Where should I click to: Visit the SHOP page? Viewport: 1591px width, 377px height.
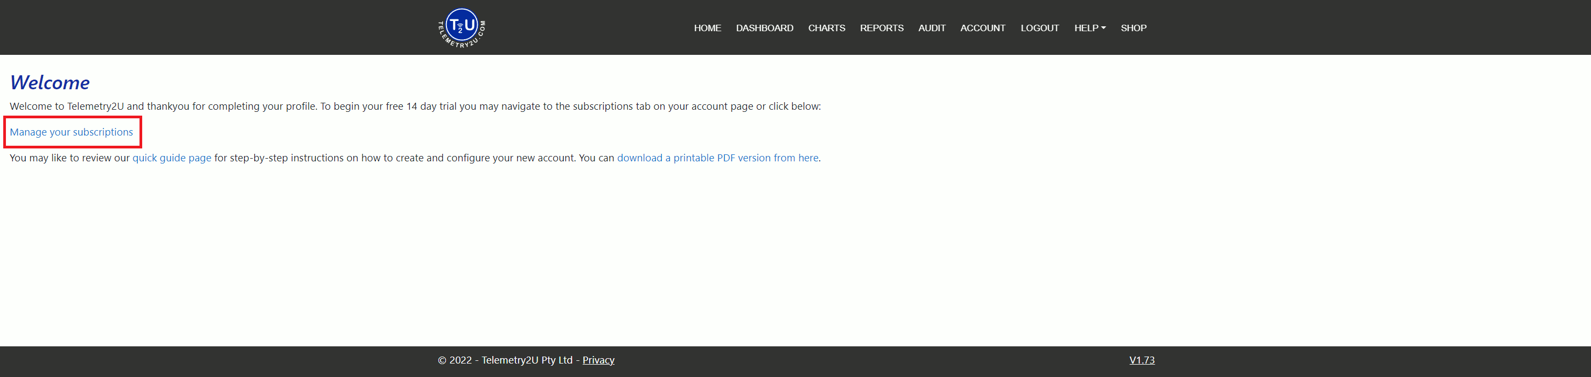[1133, 28]
